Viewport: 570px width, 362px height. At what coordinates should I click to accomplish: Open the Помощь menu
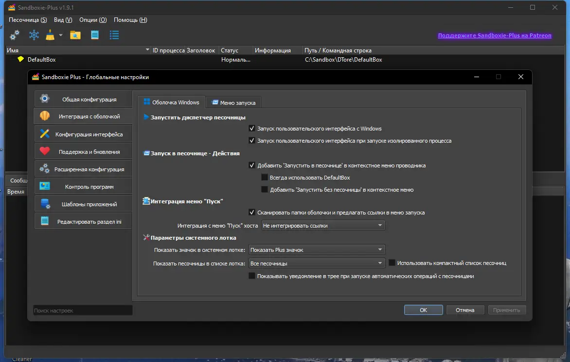click(130, 19)
